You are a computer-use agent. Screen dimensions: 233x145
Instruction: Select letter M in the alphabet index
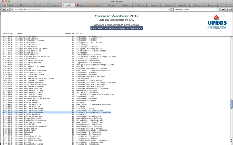[115, 28]
